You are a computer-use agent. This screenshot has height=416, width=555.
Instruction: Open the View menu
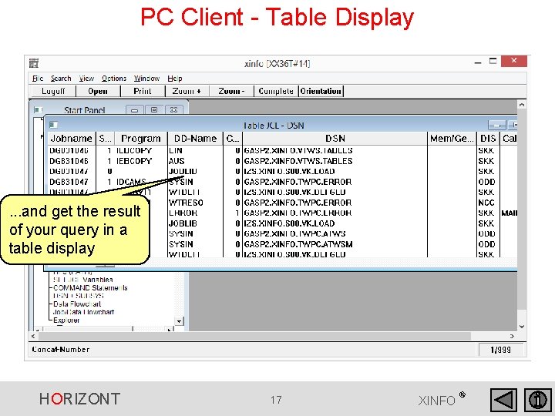[x=86, y=78]
